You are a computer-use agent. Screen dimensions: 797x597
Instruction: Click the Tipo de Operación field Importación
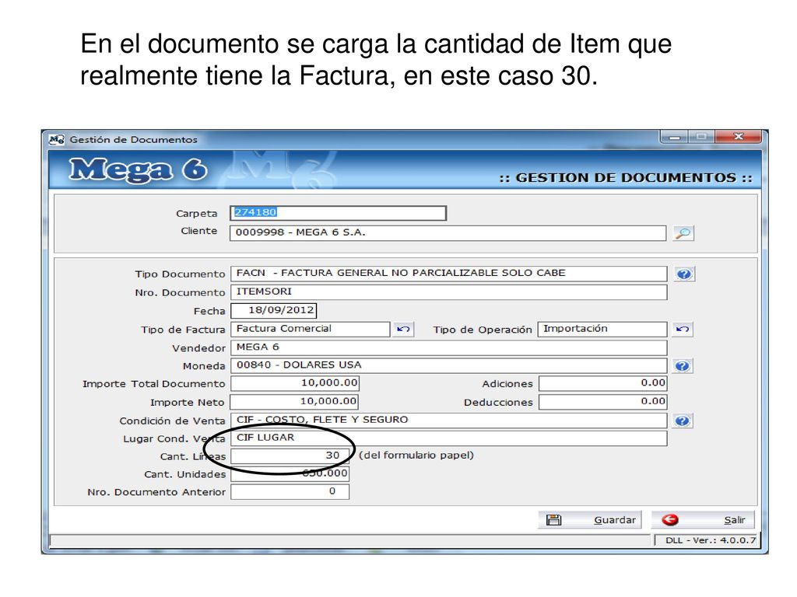[x=602, y=329]
